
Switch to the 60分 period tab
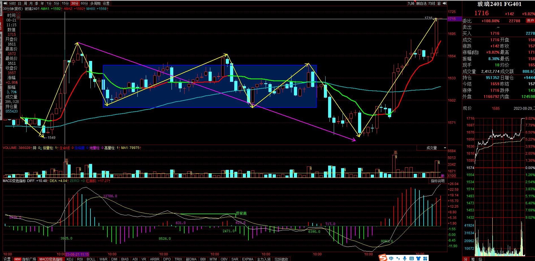[x=84, y=3]
